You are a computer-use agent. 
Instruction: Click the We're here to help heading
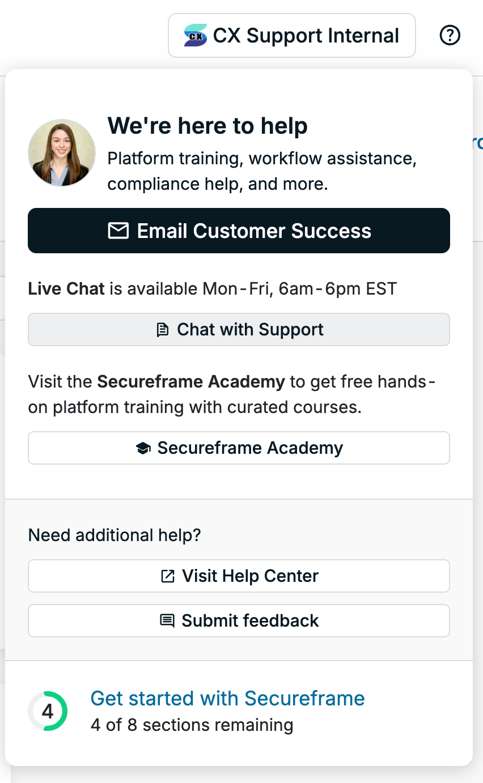[x=207, y=126]
